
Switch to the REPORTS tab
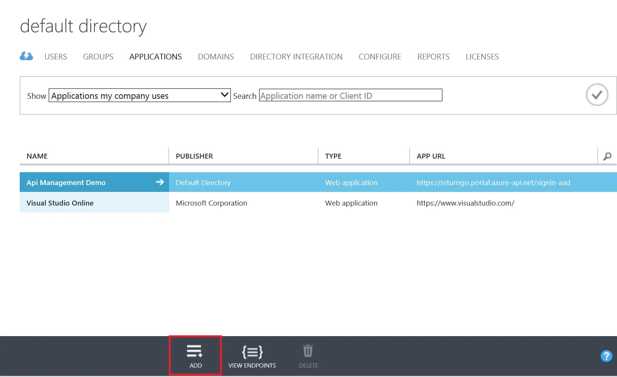click(x=433, y=57)
